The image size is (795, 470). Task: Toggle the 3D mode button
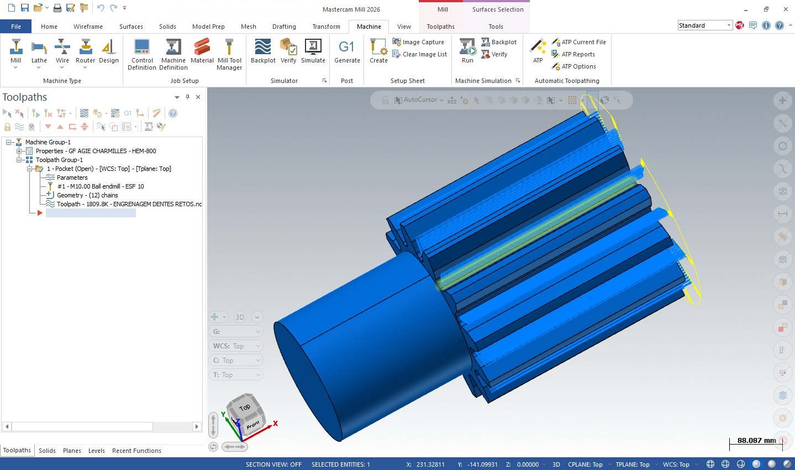pos(240,317)
